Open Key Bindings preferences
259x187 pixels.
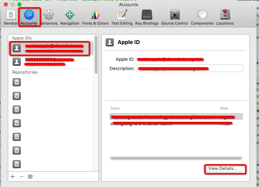coord(147,17)
